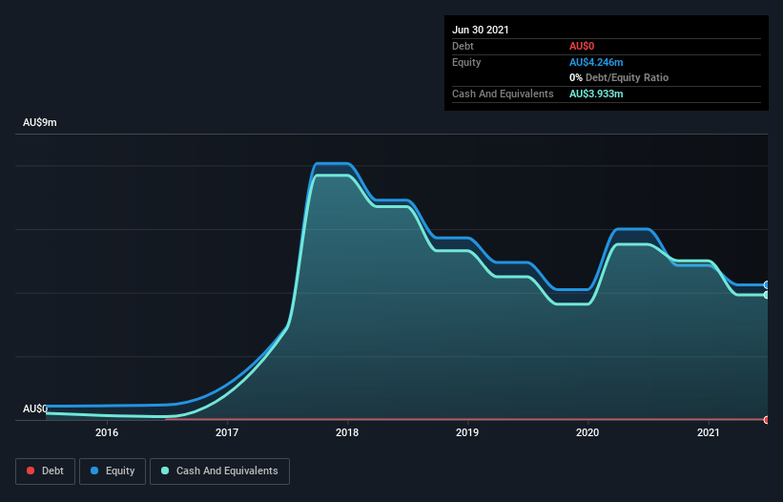Click the blue Equity endpoint marker
This screenshot has height=502, width=783.
click(767, 284)
